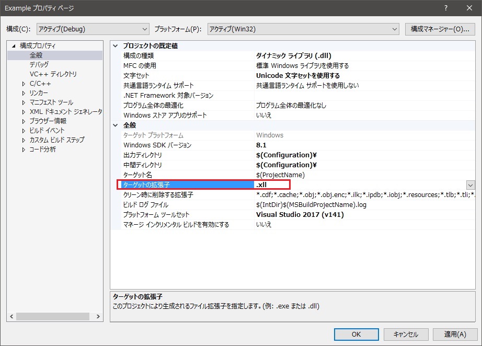Screen dimensions: 482x346
Task: Expand the マニフェスト ツール node arrow
Action: [x=24, y=102]
